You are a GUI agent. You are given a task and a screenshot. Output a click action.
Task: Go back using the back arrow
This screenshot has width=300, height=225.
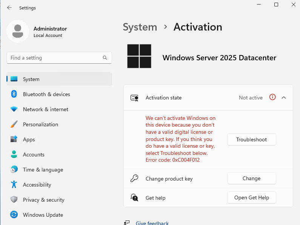pyautogui.click(x=9, y=8)
